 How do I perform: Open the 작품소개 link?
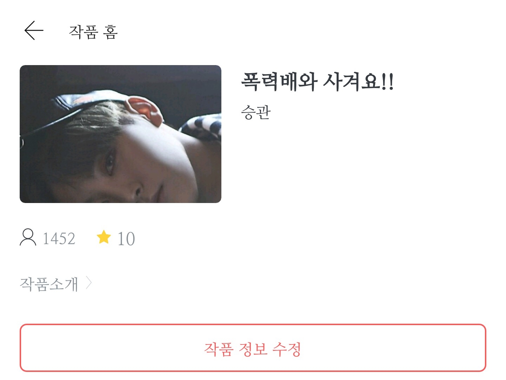coord(49,284)
